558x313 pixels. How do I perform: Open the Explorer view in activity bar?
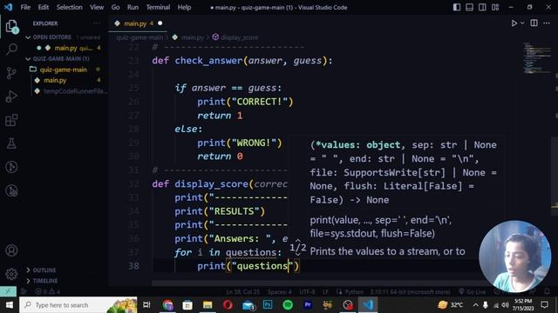[11, 26]
